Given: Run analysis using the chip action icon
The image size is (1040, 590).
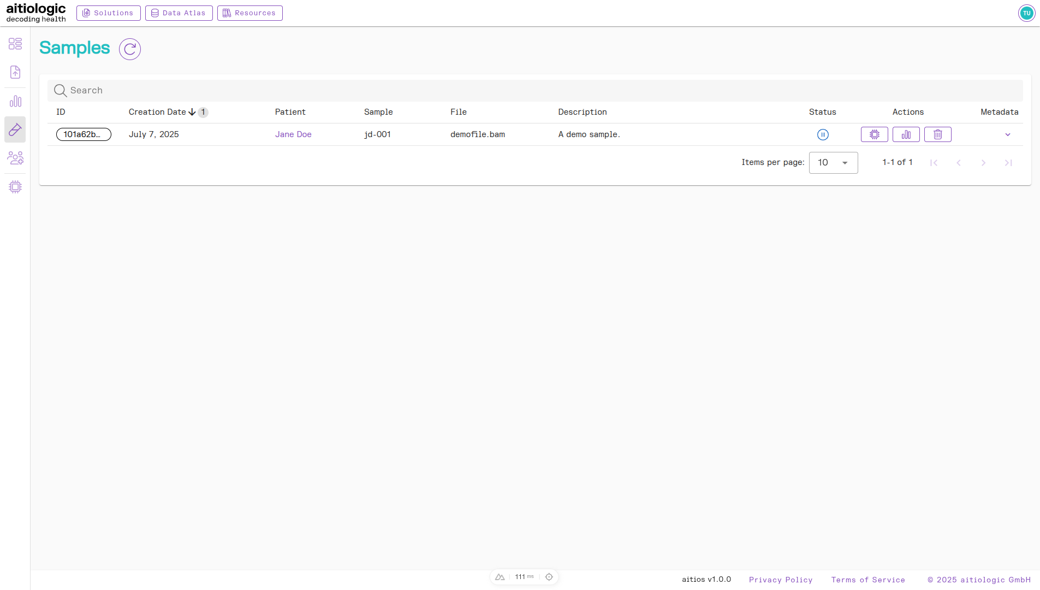Looking at the screenshot, I should pyautogui.click(x=874, y=134).
